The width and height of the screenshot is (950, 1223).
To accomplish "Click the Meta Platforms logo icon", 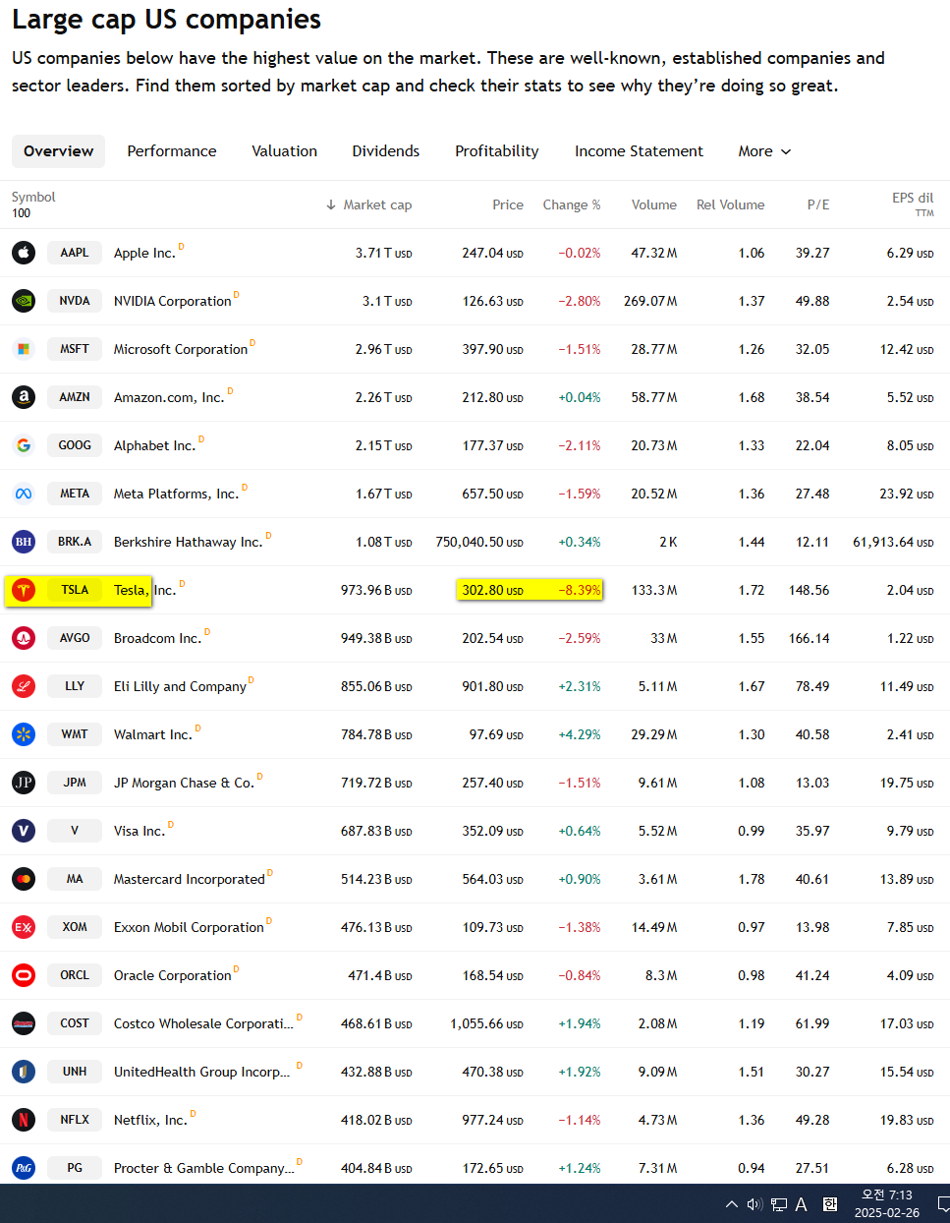I will point(24,494).
